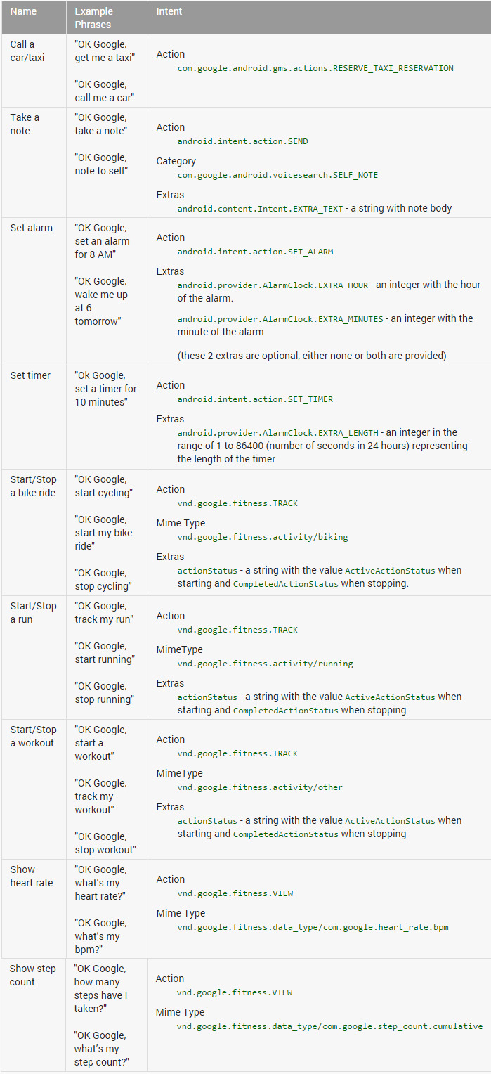Viewport: 491px width, 1074px height.
Task: Click the activity/running mime type code
Action: click(265, 664)
